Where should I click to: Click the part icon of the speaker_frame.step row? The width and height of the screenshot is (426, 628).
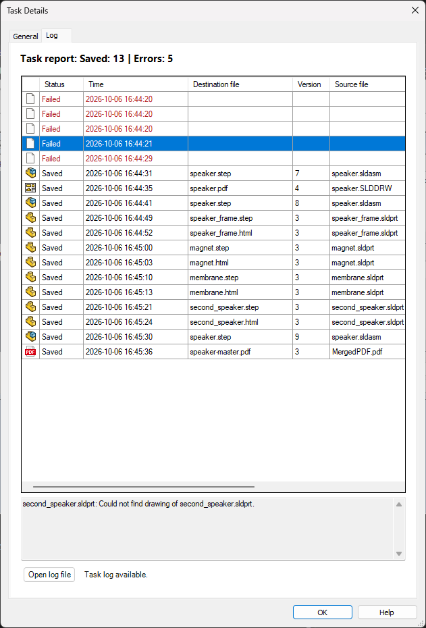[30, 217]
